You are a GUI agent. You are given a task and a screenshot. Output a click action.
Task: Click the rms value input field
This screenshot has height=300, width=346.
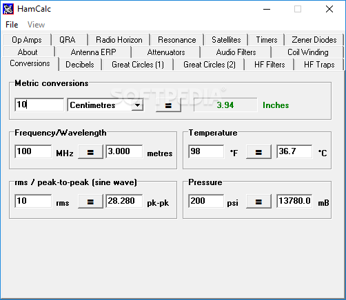[x=33, y=201]
